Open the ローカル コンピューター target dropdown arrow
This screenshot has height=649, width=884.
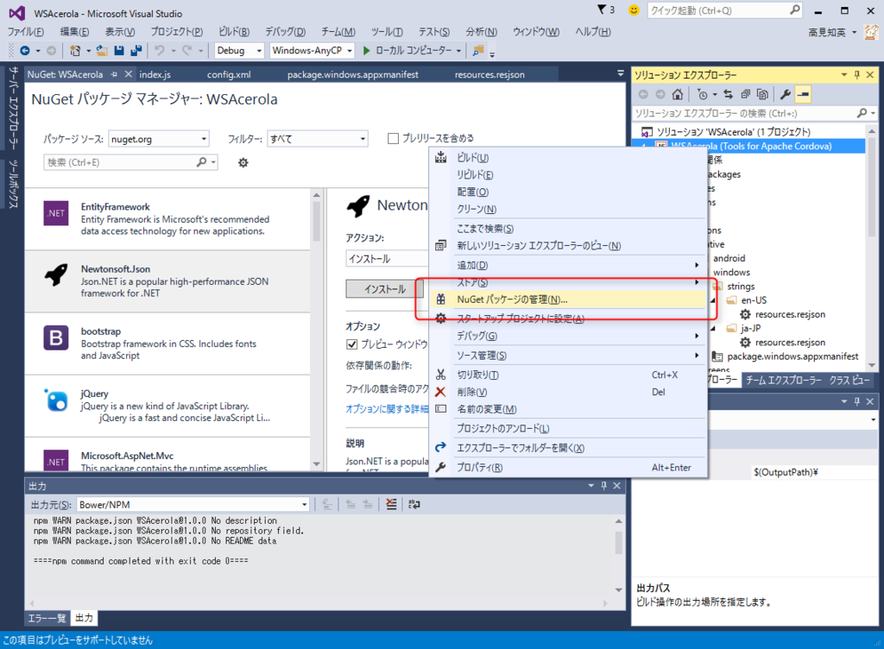458,51
